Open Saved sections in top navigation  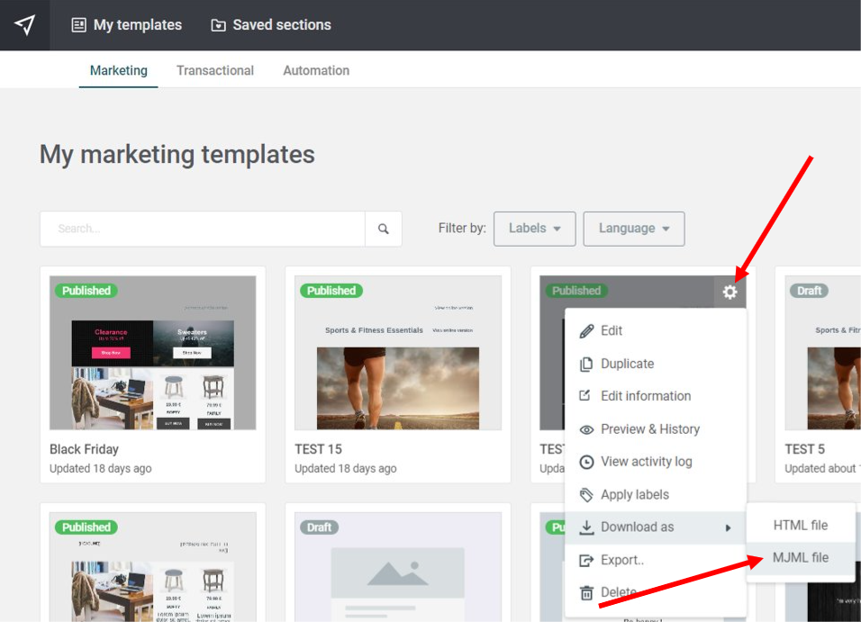click(x=271, y=24)
